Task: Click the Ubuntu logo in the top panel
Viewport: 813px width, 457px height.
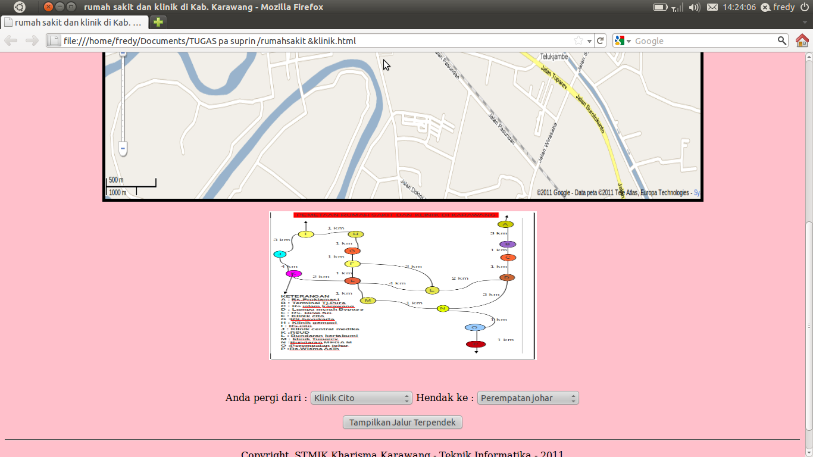Action: 20,7
